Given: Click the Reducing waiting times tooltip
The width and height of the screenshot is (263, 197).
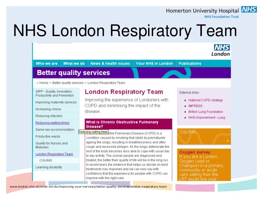Looking at the screenshot, I should pos(94,132).
